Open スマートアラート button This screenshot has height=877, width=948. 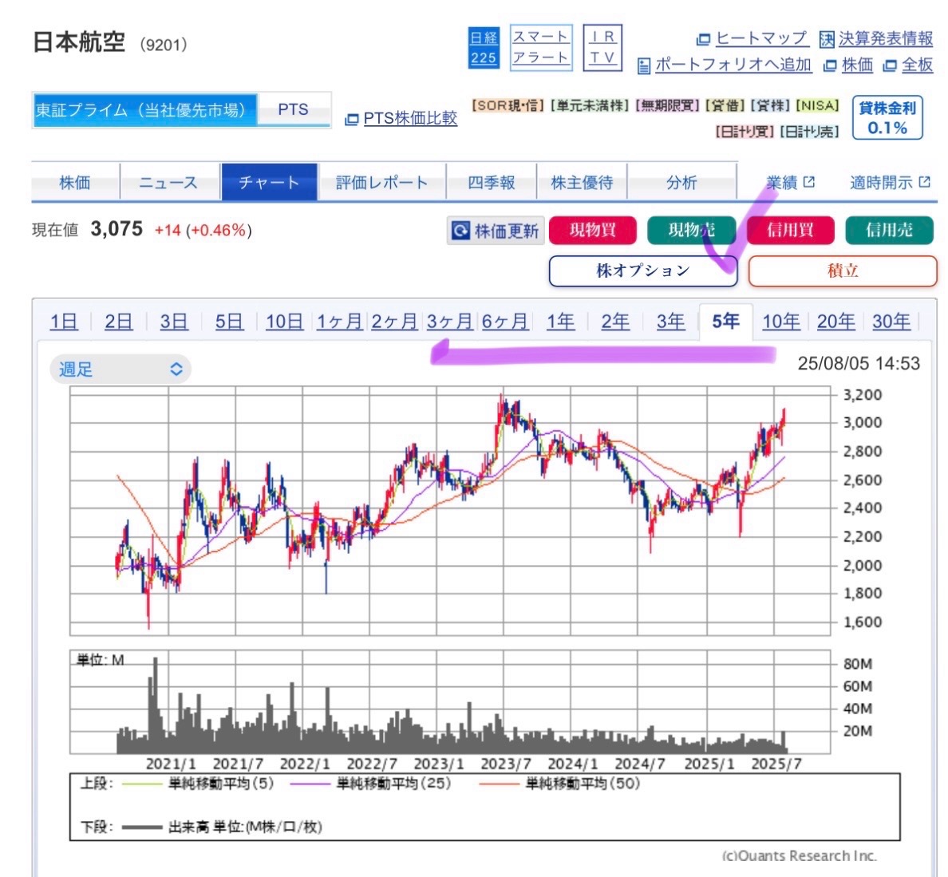pyautogui.click(x=541, y=48)
